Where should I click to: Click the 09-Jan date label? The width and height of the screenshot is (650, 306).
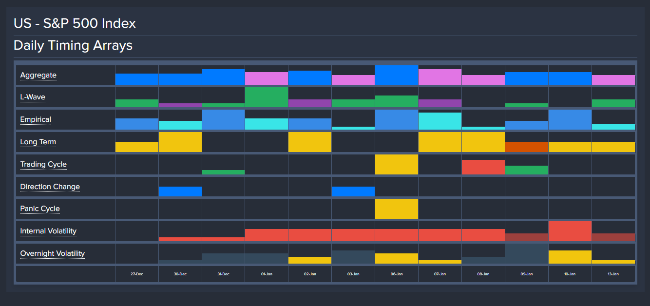click(527, 274)
